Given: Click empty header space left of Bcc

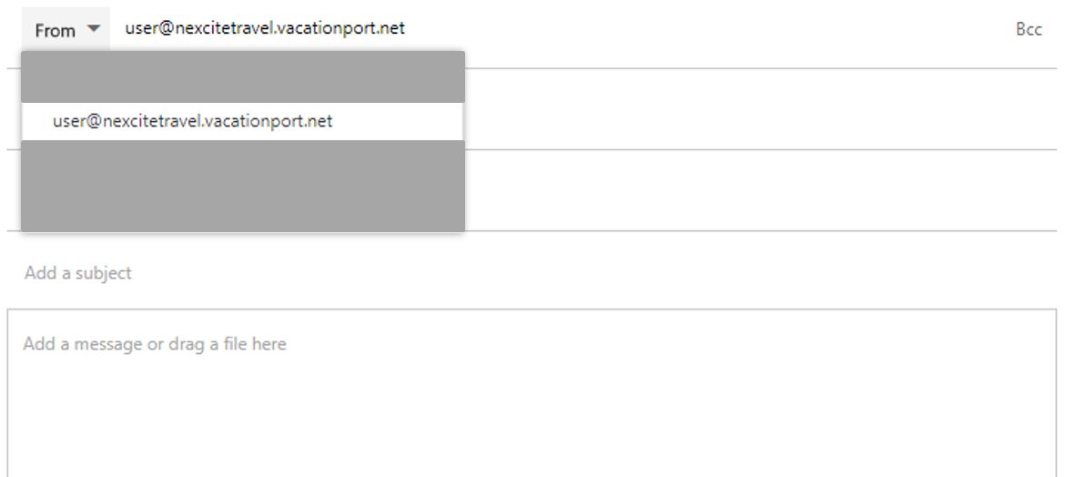Looking at the screenshot, I should pyautogui.click(x=706, y=29).
